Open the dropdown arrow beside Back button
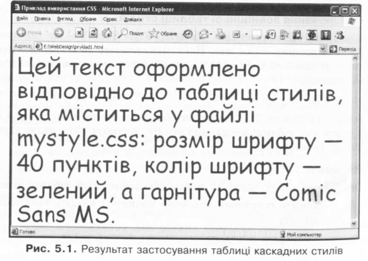This screenshot has width=368, height=261. [47, 32]
